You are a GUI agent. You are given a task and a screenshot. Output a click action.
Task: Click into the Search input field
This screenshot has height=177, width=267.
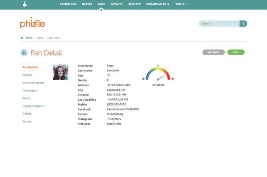[219, 24]
